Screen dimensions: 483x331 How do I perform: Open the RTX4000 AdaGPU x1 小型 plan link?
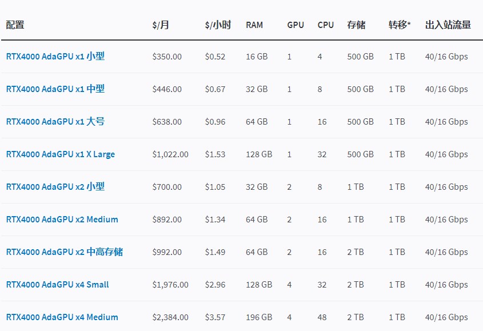pyautogui.click(x=55, y=57)
